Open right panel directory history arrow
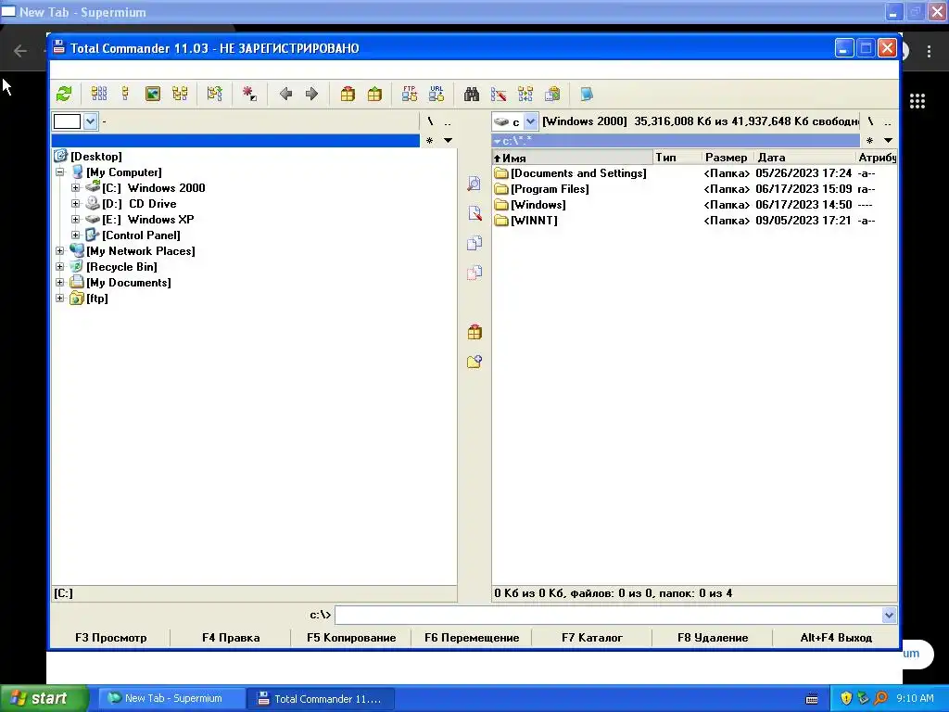 [x=888, y=141]
